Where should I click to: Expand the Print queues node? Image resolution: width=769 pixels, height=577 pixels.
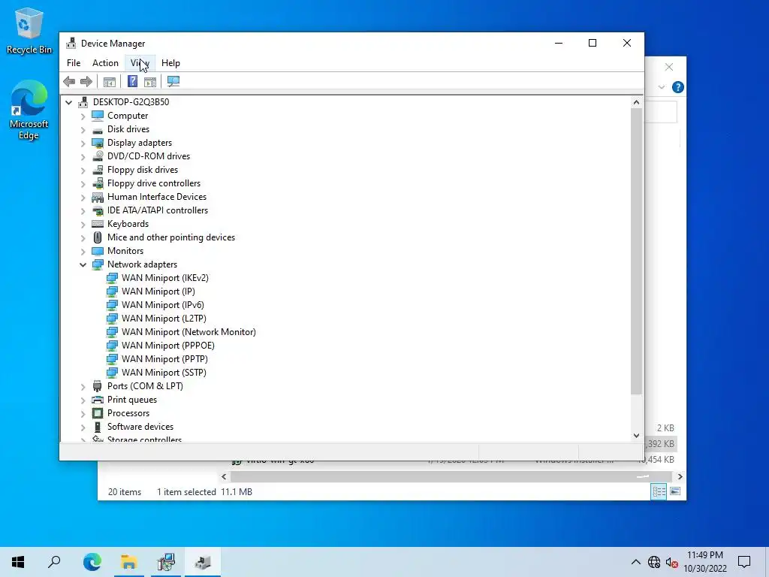tap(83, 400)
